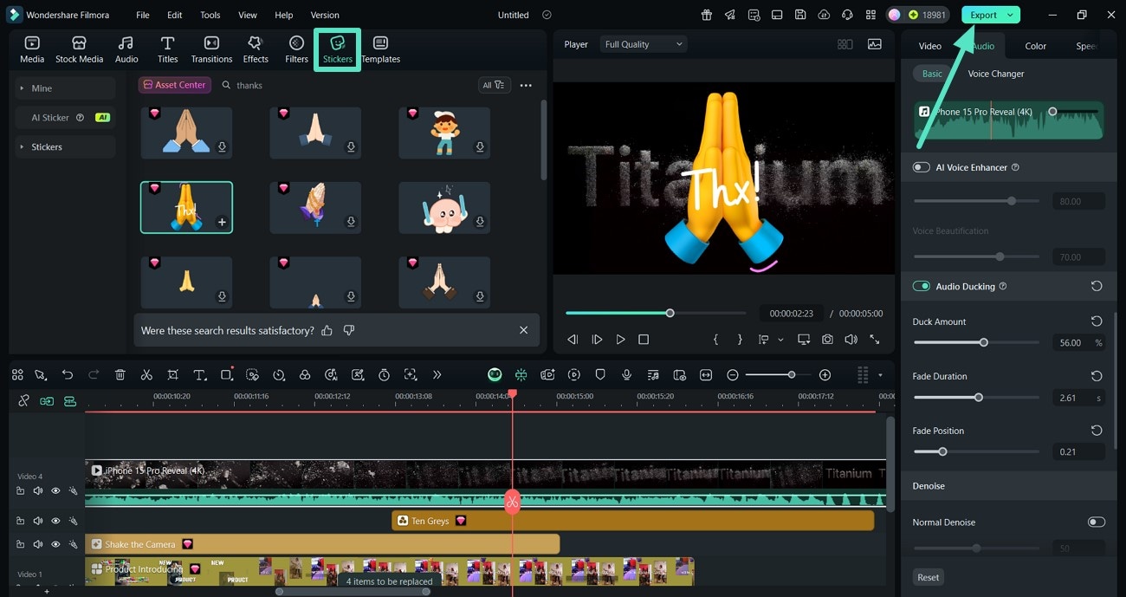Screen dimensions: 1126x597
Task: Open the AI Sticker section
Action: click(x=65, y=118)
